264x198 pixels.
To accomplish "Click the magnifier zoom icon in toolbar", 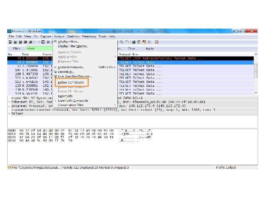I will click(x=121, y=42).
